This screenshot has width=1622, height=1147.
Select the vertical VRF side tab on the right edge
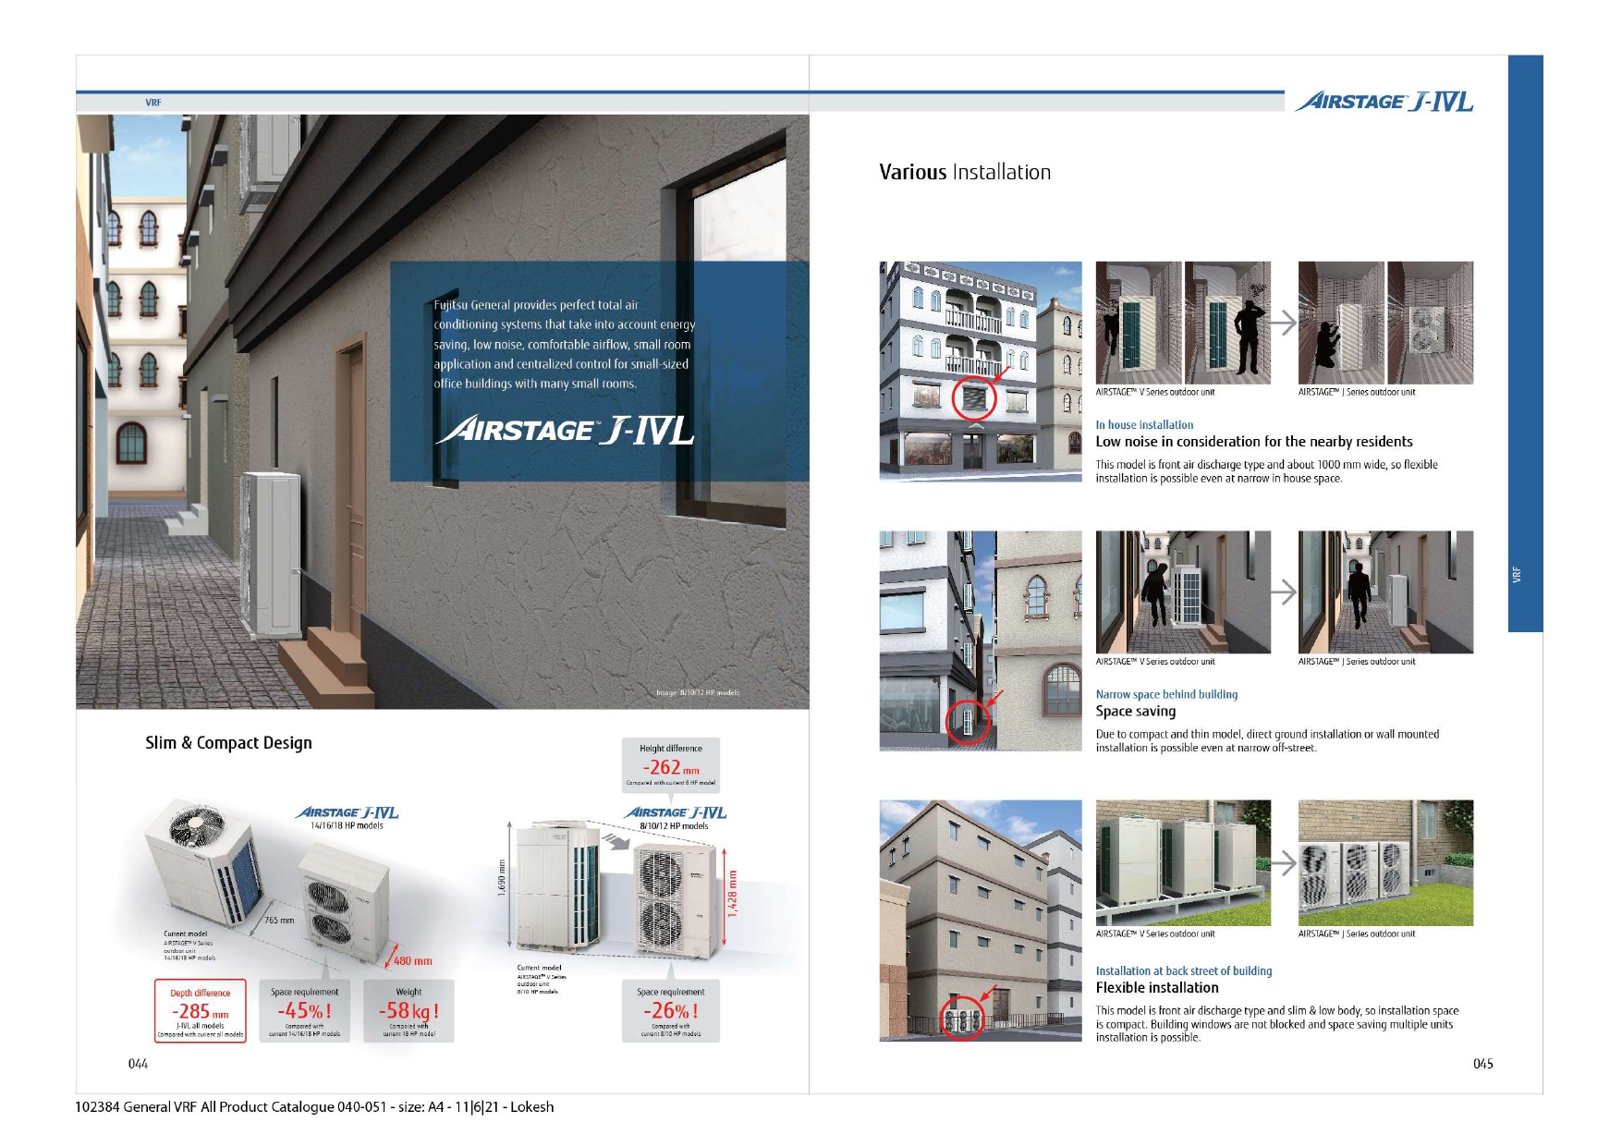1525,343
